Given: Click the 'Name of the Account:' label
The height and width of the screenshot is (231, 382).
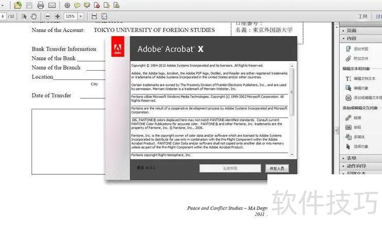Looking at the screenshot, I should tap(58, 30).
